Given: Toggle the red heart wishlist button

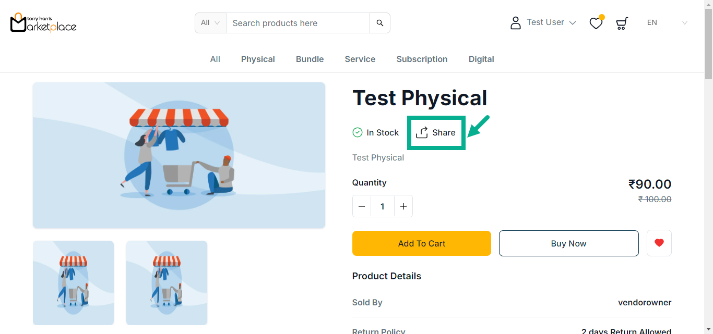Looking at the screenshot, I should click(x=659, y=243).
